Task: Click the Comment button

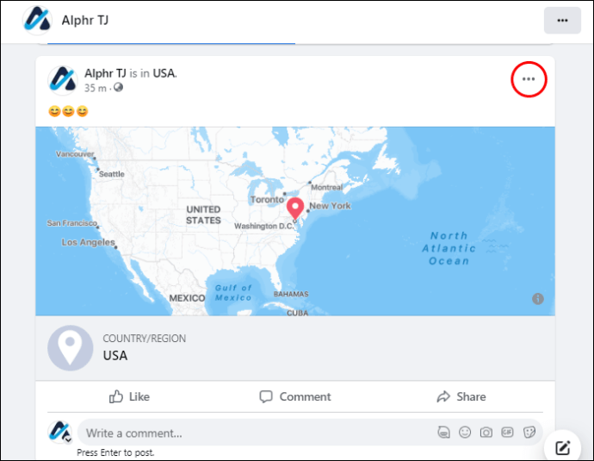Action: point(294,396)
